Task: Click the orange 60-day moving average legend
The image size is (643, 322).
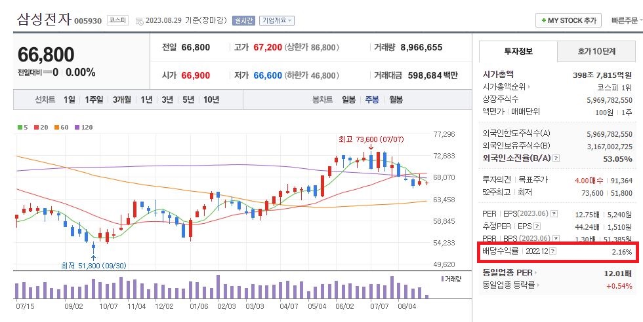Action: tap(61, 127)
